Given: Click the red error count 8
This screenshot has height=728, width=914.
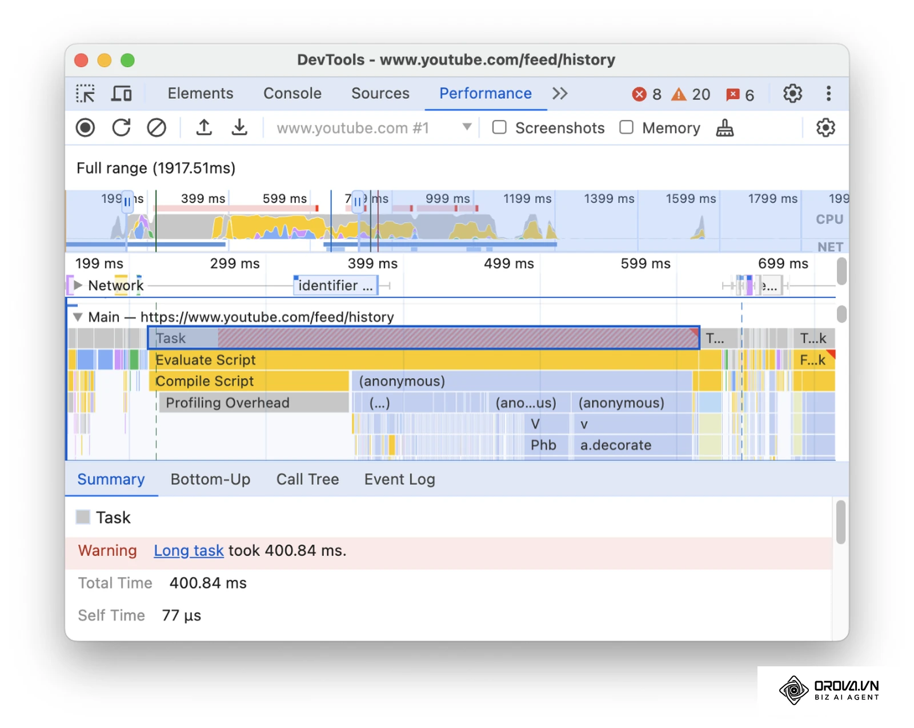Looking at the screenshot, I should point(647,94).
